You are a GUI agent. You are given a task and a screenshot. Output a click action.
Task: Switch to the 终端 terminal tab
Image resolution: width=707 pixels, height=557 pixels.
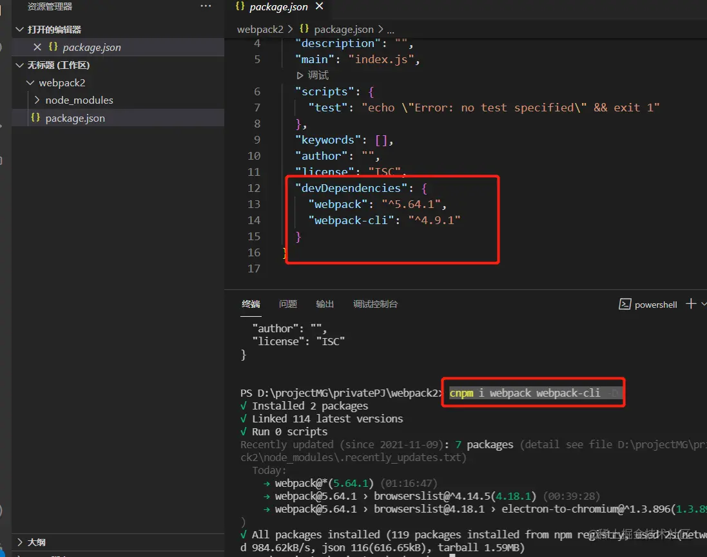251,304
